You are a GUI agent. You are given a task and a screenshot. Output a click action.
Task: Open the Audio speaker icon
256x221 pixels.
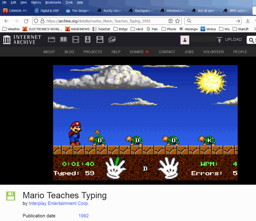point(88,39)
